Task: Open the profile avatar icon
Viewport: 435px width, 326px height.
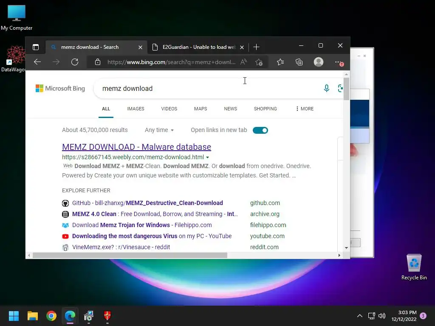Action: [319, 62]
